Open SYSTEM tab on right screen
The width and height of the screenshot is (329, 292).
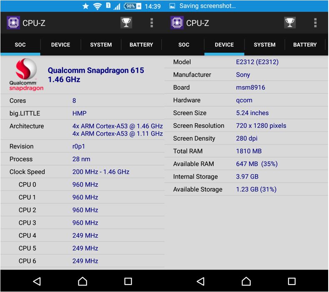point(264,45)
